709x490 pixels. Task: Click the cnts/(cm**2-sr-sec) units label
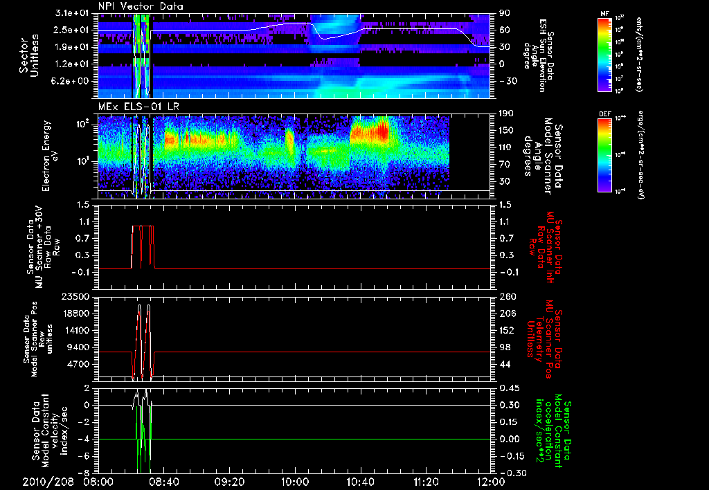639,54
